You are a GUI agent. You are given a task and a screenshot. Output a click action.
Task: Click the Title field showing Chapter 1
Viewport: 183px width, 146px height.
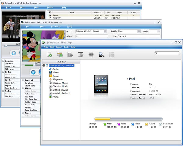point(139,36)
